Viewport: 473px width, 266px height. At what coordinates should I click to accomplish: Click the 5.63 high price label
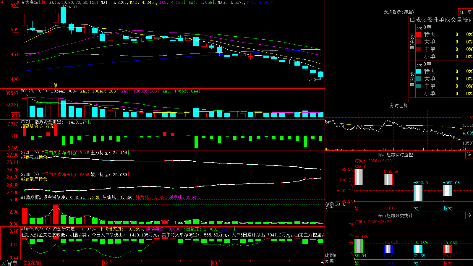tap(72, 7)
